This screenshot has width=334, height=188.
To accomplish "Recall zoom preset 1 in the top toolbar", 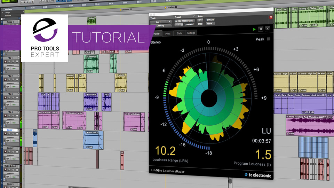I will tap(22, 2).
